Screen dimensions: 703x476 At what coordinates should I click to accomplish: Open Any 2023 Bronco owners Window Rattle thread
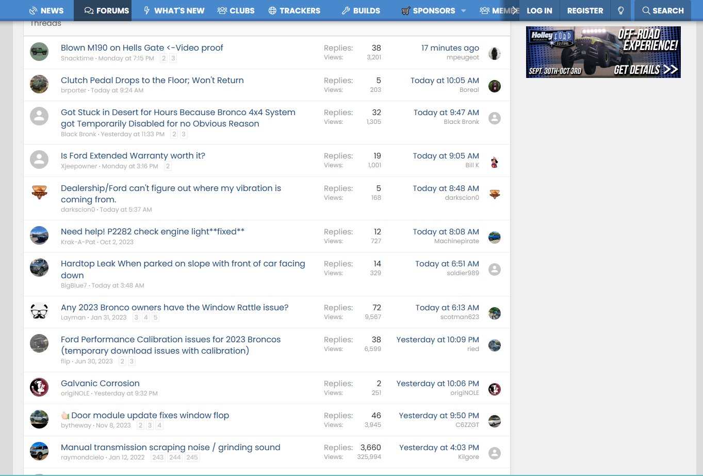tap(175, 307)
